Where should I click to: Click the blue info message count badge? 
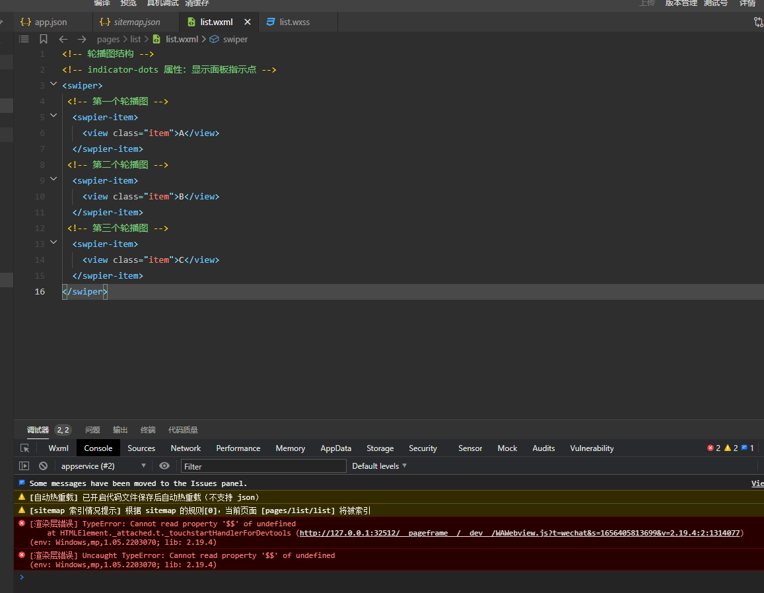[x=747, y=448]
